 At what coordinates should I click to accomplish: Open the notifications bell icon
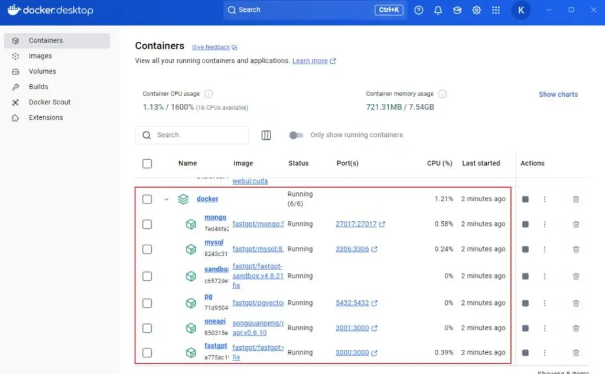click(438, 10)
